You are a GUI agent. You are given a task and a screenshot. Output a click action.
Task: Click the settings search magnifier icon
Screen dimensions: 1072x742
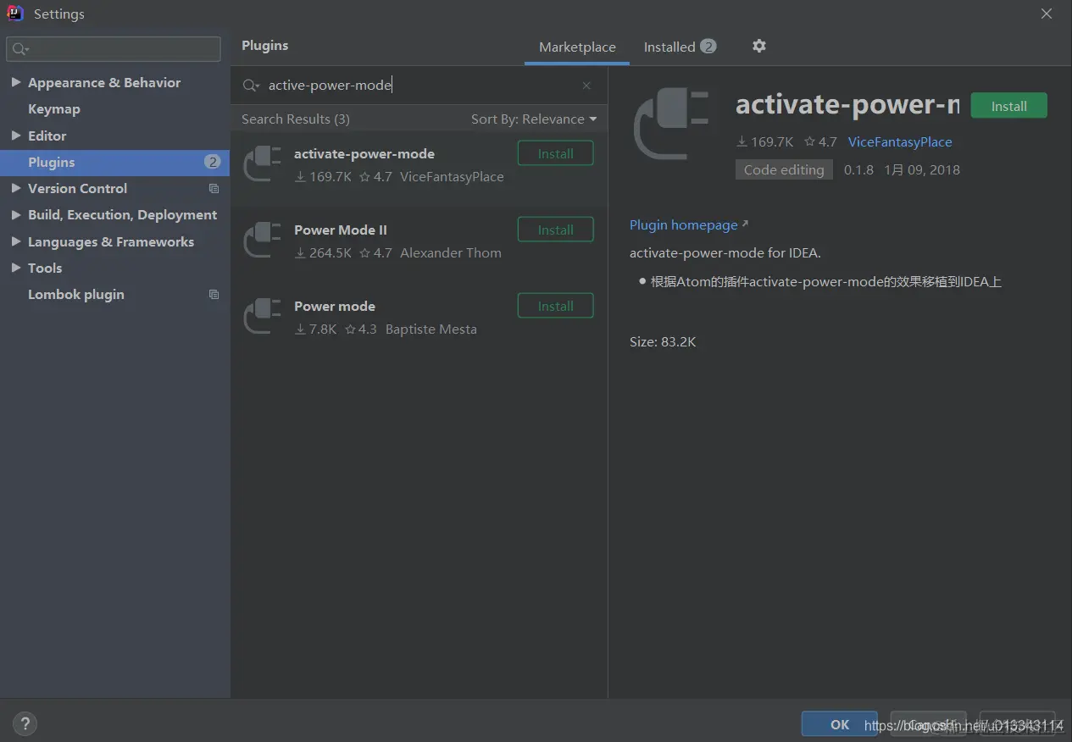(x=20, y=50)
